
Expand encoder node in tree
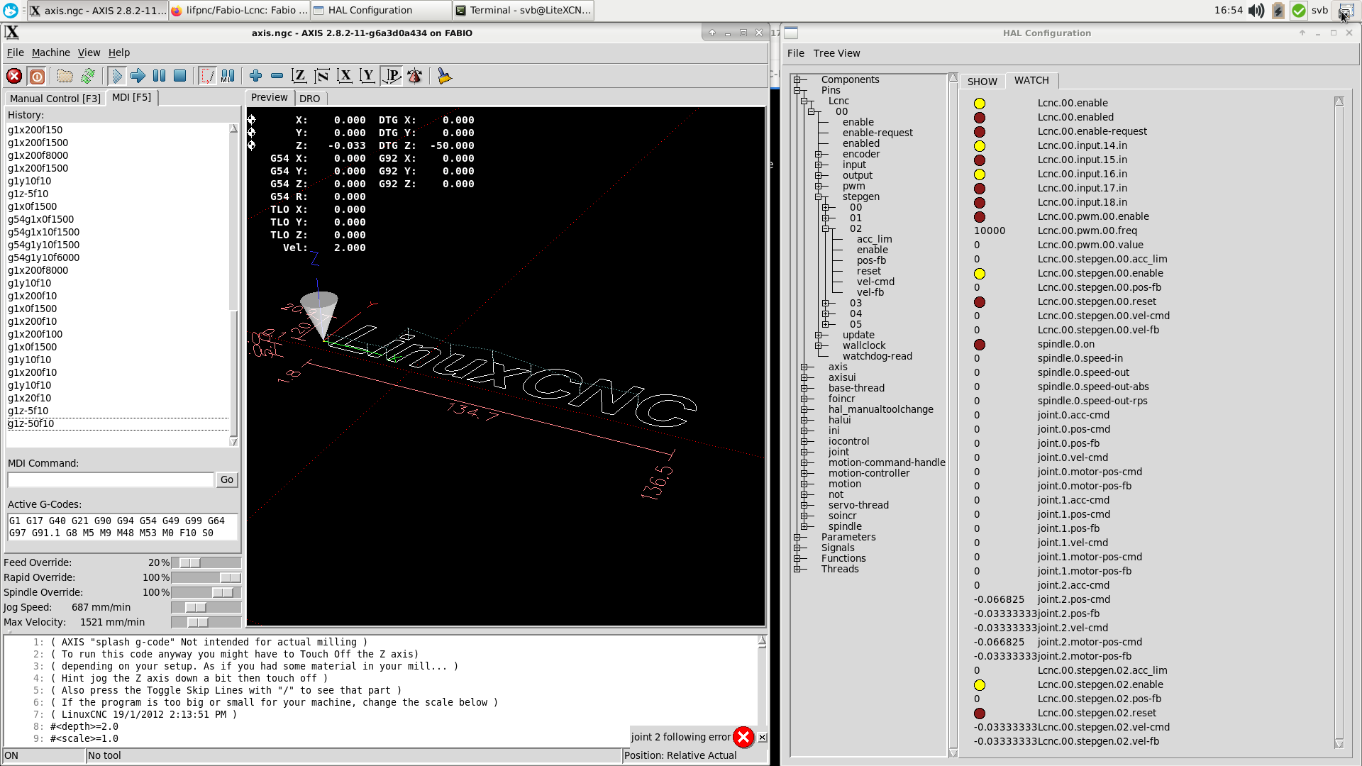(819, 155)
